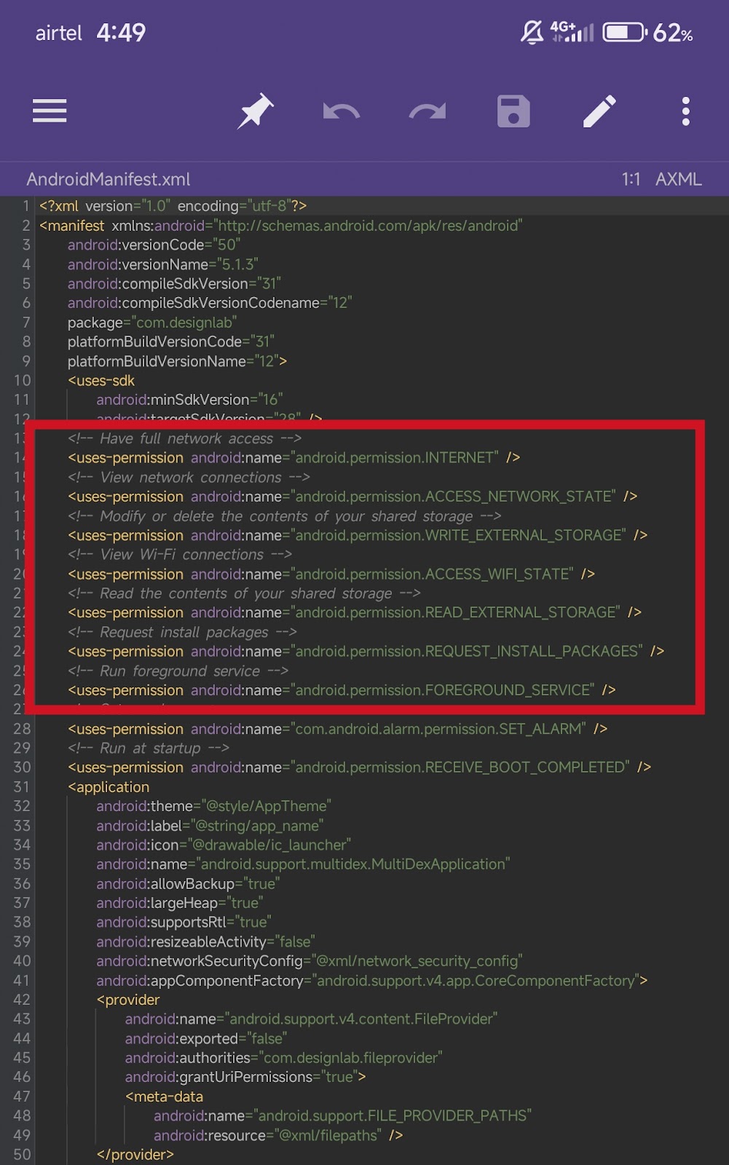Tap the muted bell status icon

(532, 33)
